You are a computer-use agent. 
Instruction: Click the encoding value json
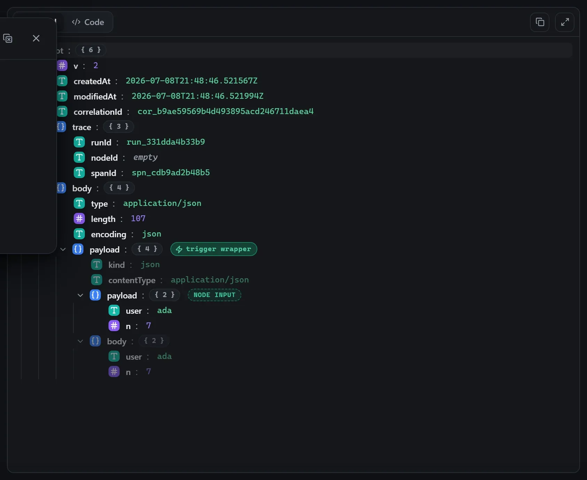pos(152,234)
